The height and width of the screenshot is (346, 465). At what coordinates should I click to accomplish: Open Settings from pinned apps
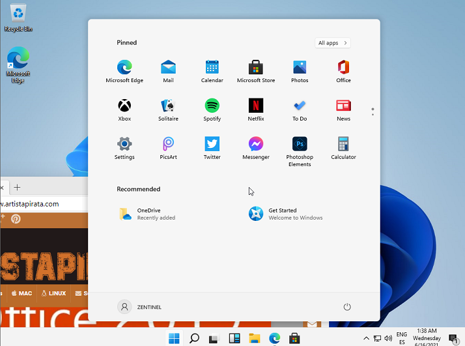pos(124,148)
